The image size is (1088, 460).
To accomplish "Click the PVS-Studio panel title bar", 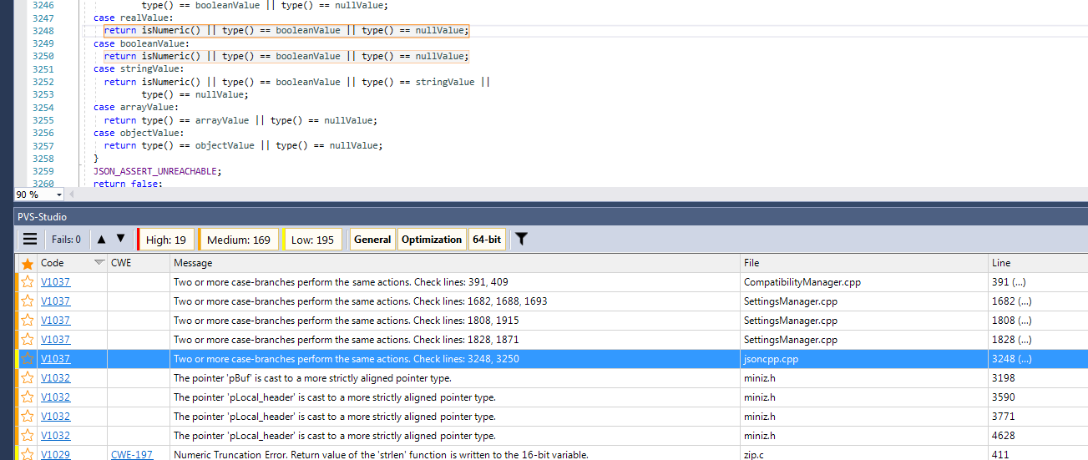I will (x=551, y=217).
